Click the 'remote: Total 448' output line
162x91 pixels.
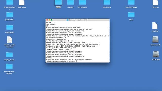click(73, 44)
